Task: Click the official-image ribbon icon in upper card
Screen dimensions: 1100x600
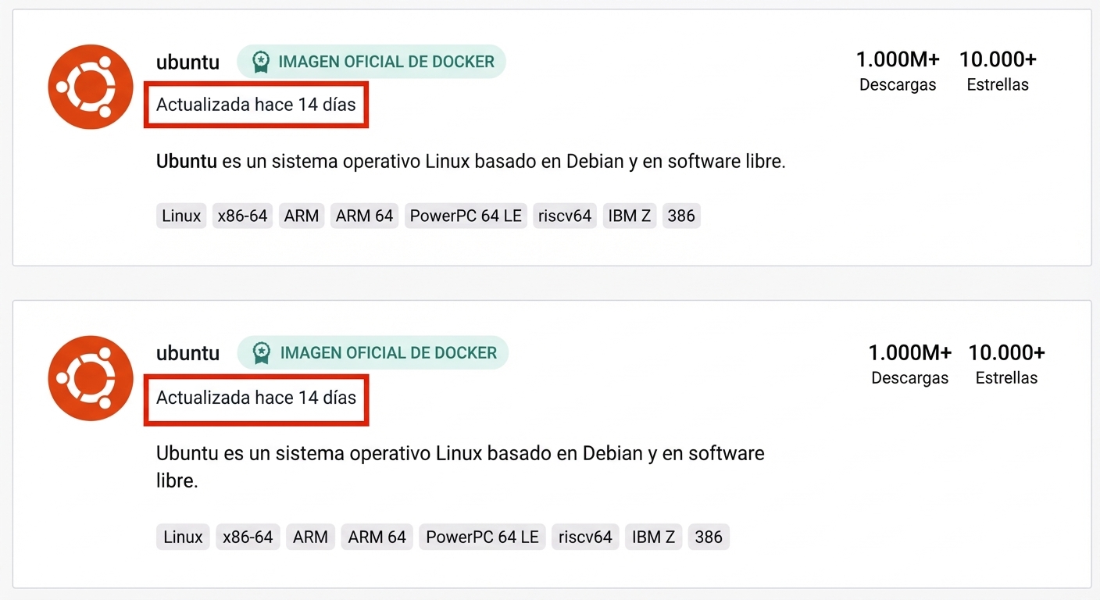Action: click(260, 62)
